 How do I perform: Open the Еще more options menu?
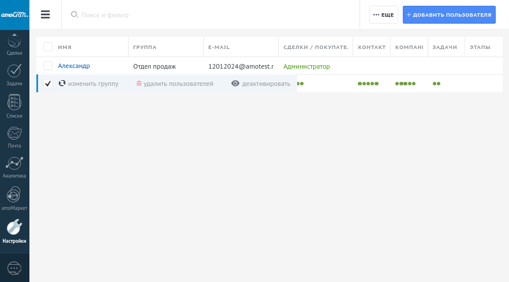pos(383,14)
